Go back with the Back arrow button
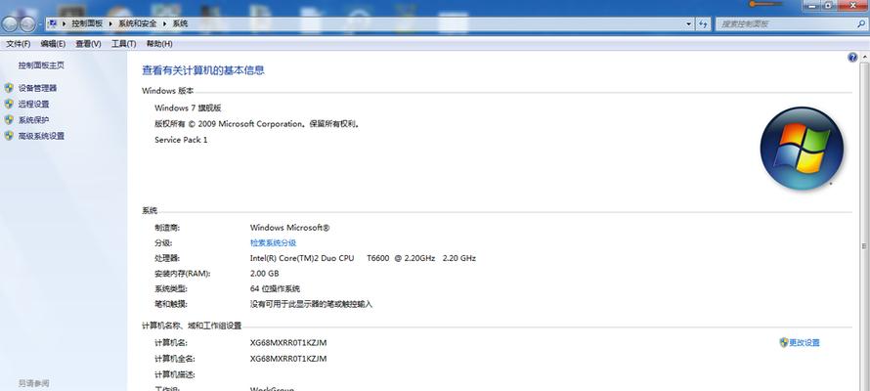870x391 pixels. [x=11, y=23]
